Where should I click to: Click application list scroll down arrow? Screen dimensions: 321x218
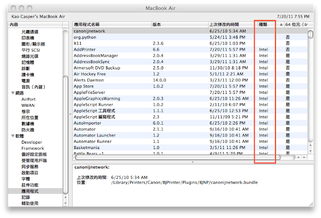point(311,151)
